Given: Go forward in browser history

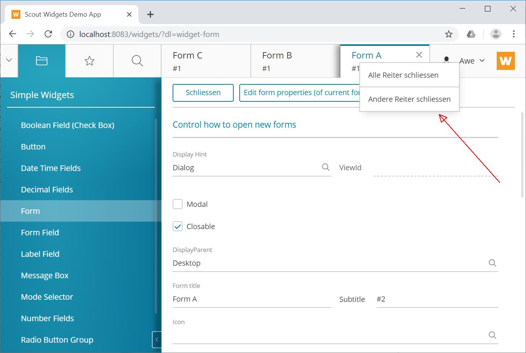Looking at the screenshot, I should 30,34.
